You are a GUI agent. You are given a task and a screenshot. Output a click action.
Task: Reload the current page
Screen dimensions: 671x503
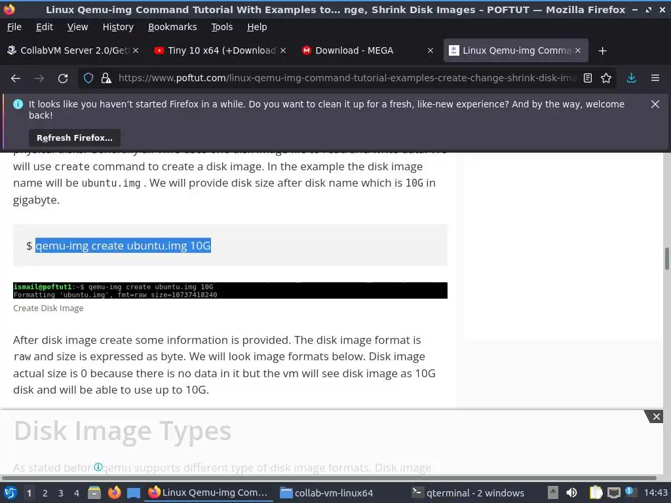(x=63, y=79)
